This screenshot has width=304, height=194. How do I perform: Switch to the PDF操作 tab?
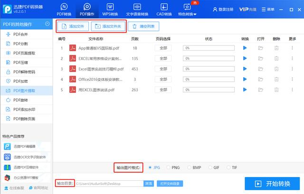[x=87, y=9]
